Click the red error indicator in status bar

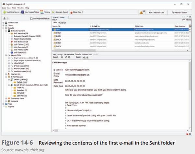(x=187, y=134)
